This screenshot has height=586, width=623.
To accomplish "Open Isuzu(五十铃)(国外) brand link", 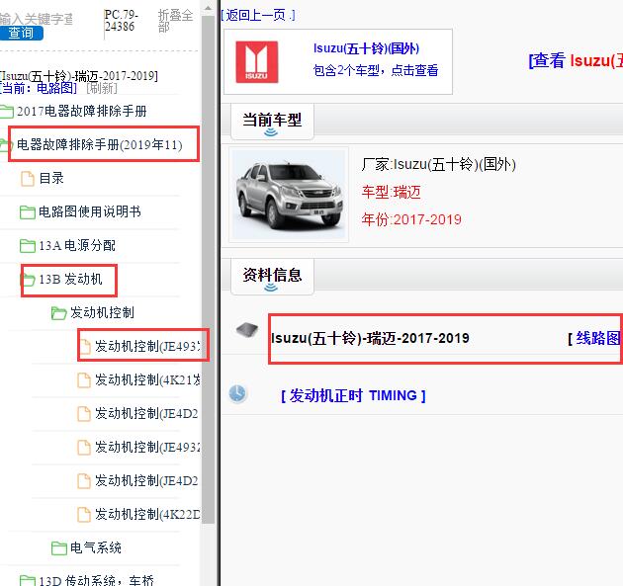I will (366, 48).
